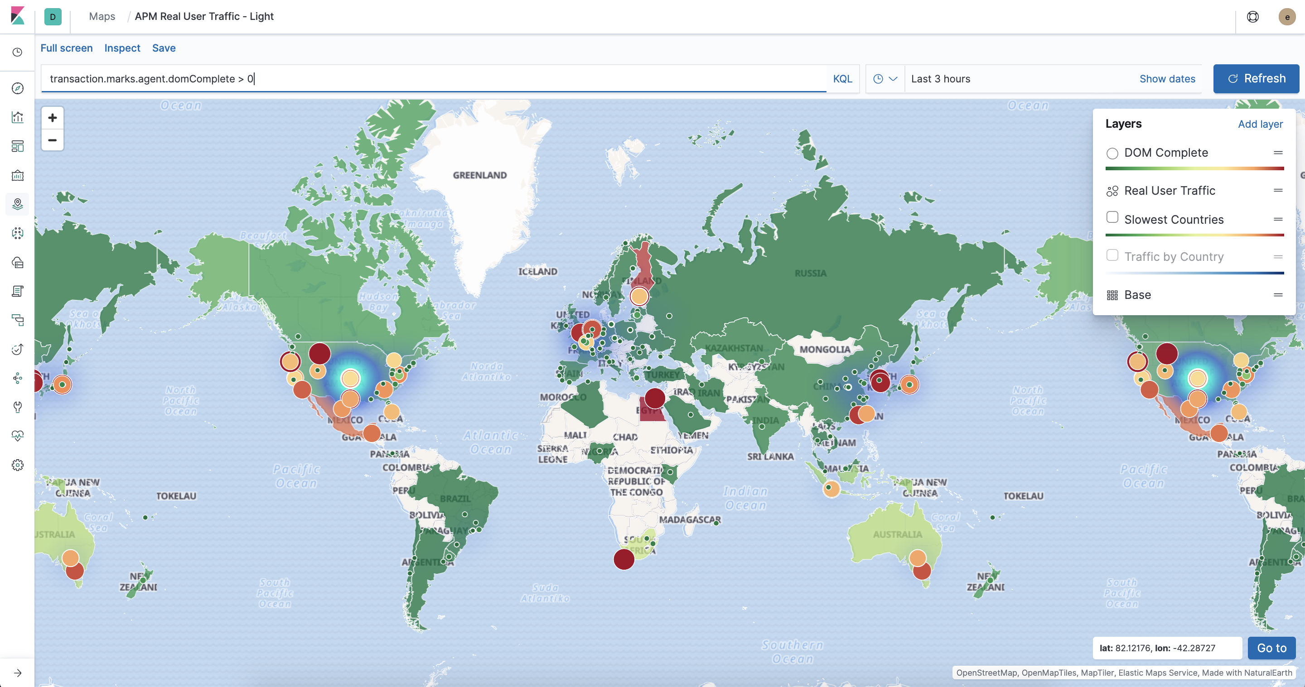This screenshot has height=687, width=1305.
Task: Toggle visibility of the DOM Complete layer
Action: (x=1112, y=153)
